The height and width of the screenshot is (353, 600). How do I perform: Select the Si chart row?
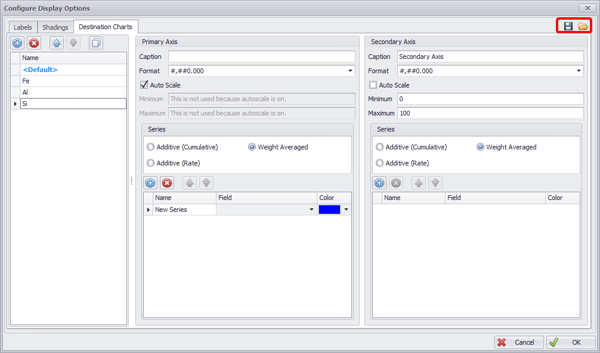click(73, 104)
